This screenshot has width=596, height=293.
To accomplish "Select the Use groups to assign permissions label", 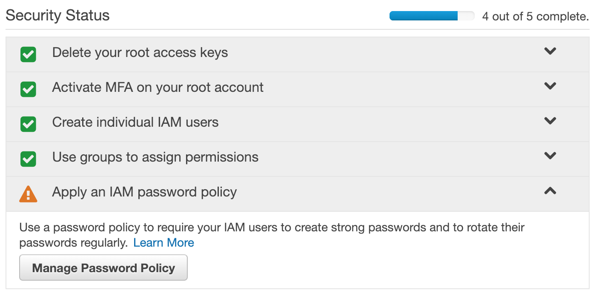I will (155, 157).
